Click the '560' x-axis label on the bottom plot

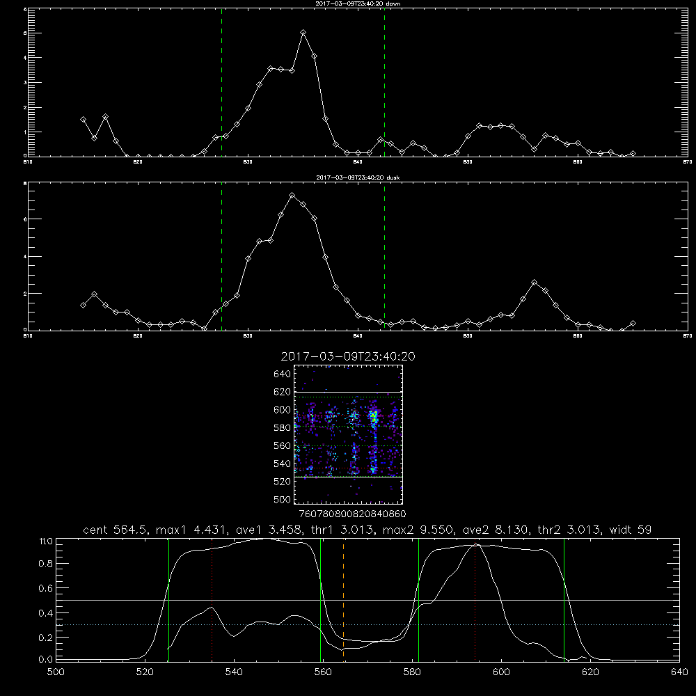(x=323, y=672)
